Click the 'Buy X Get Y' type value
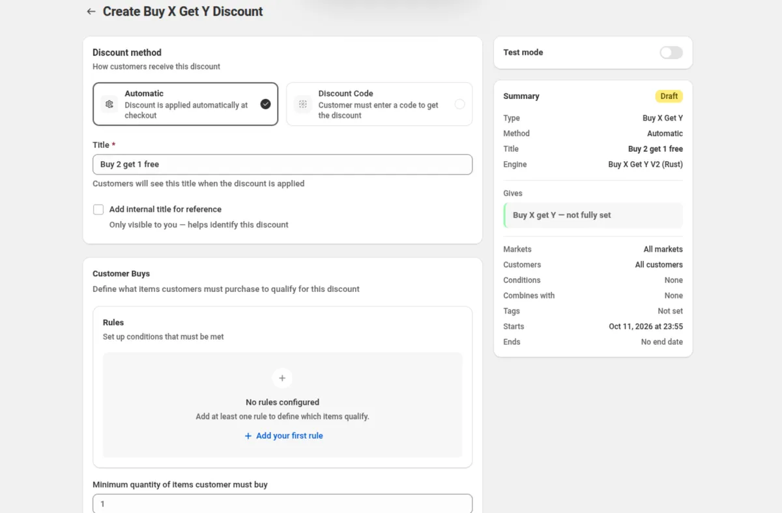The image size is (782, 513). pos(663,118)
